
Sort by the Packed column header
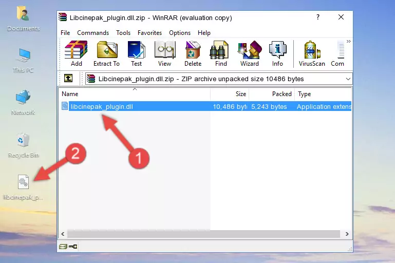(x=272, y=94)
